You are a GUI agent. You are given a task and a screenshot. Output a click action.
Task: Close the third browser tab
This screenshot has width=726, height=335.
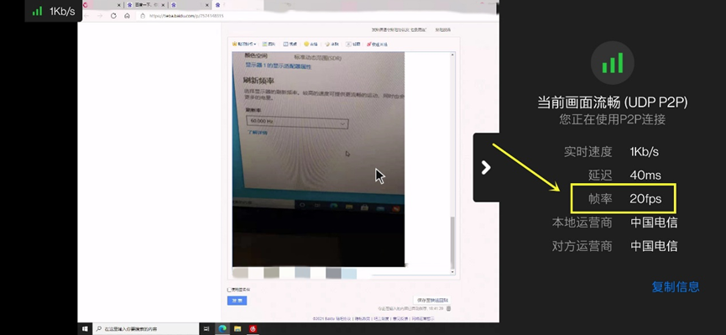tap(208, 5)
